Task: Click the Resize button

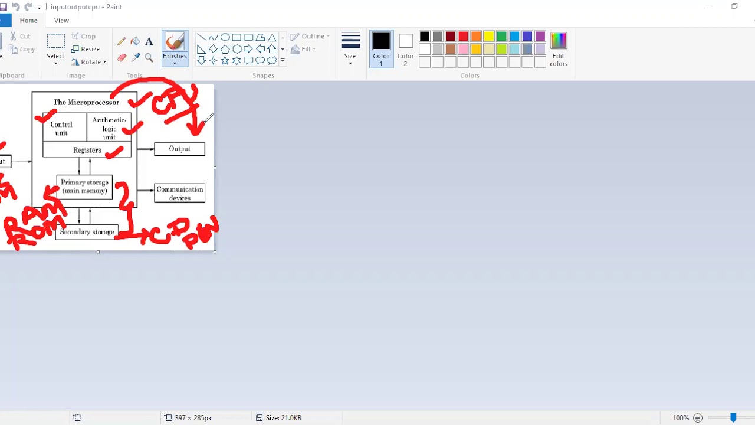Action: pos(86,49)
